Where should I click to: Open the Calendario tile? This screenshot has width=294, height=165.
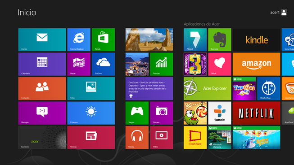pos(42,64)
